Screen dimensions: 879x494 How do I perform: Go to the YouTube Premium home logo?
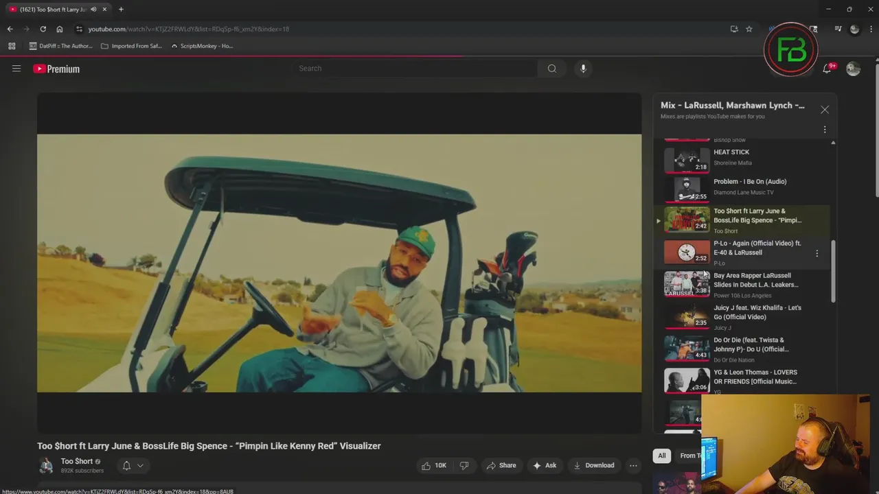click(56, 69)
